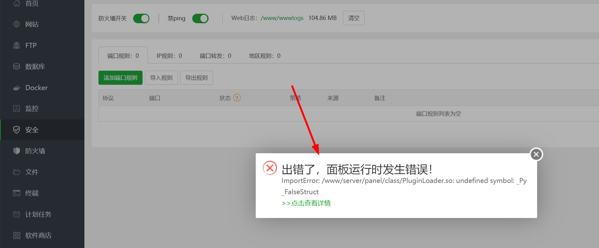Click the ImportError message text
This screenshot has width=599, height=248.
[x=404, y=186]
